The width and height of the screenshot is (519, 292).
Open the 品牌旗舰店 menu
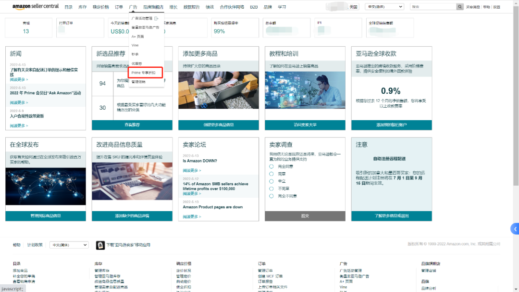click(153, 7)
